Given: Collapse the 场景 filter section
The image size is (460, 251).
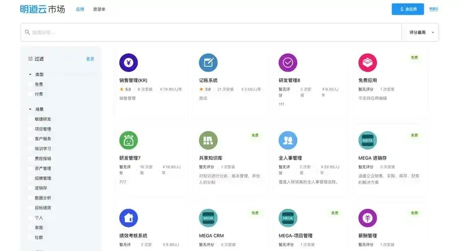Looking at the screenshot, I should tap(30, 109).
